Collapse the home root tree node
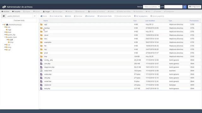The height and width of the screenshot is (113, 202). pos(3,24)
